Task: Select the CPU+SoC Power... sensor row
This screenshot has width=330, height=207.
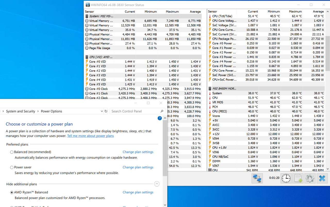Action: pyautogui.click(x=266, y=80)
